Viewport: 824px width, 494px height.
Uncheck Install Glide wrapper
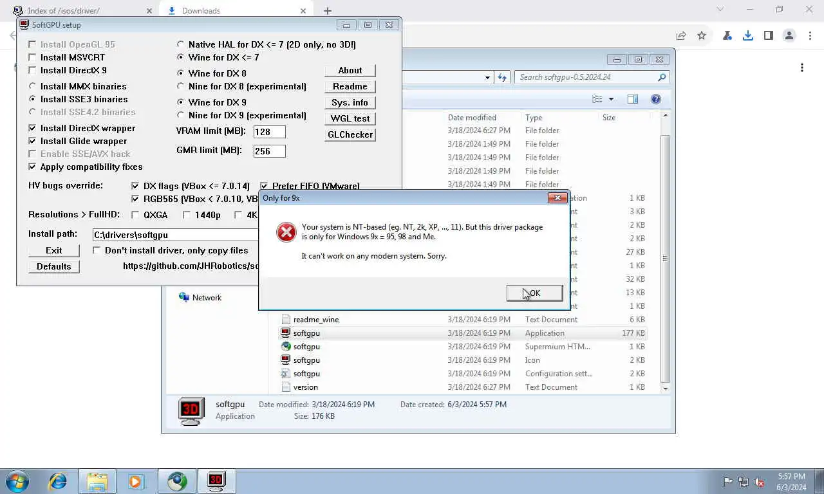pos(32,141)
